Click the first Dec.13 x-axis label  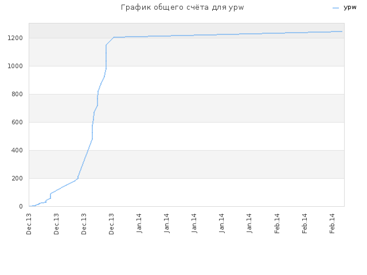tap(29, 224)
